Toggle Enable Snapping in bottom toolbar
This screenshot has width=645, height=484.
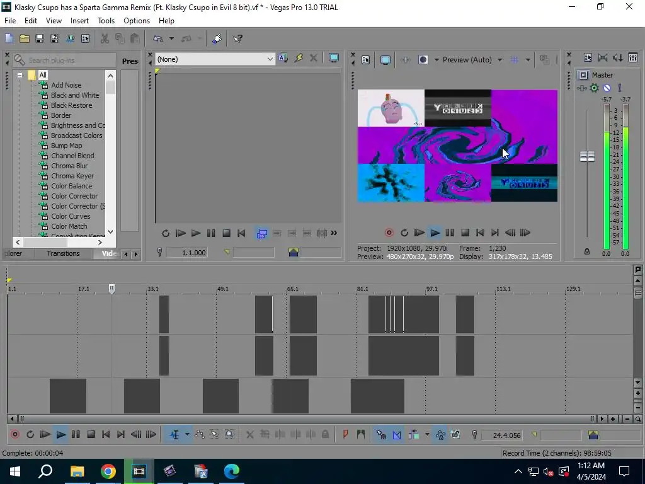(381, 435)
